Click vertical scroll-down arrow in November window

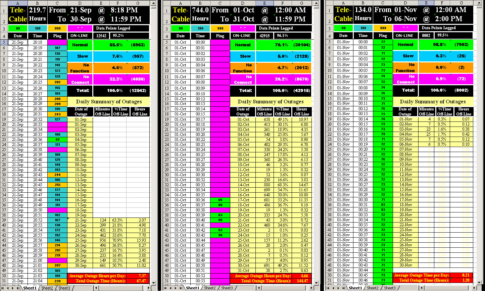[x=480, y=283]
